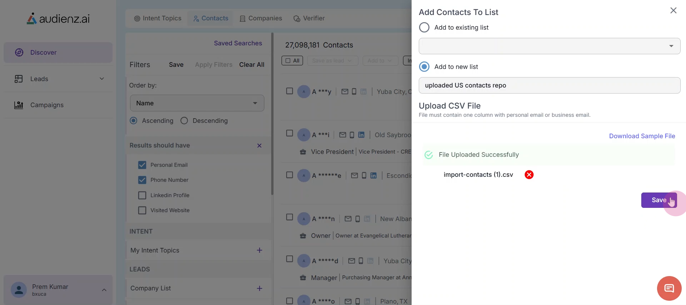Click the Download Sample File link

click(642, 136)
